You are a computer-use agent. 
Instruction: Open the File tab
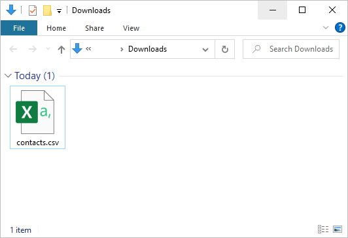coord(19,28)
